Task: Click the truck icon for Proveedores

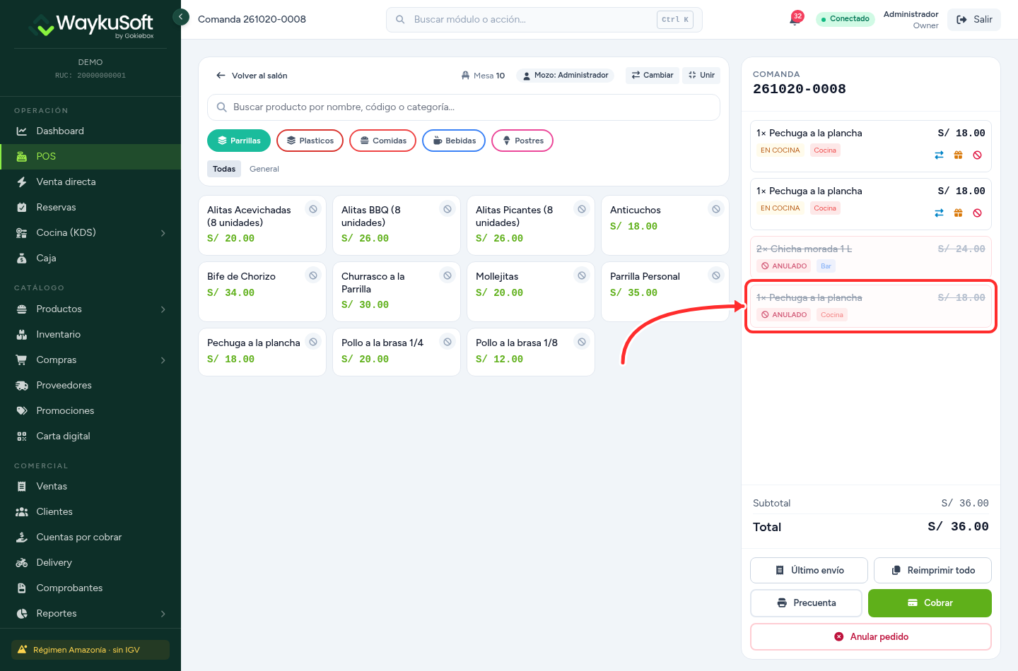Action: [x=22, y=385]
